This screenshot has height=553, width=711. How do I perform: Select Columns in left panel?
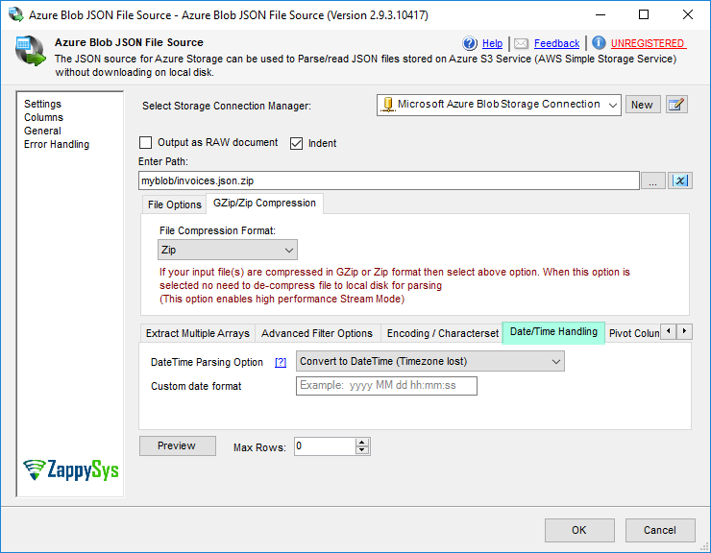43,117
